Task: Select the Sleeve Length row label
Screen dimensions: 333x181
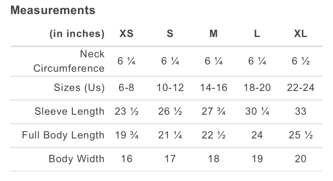Action: 70,112
